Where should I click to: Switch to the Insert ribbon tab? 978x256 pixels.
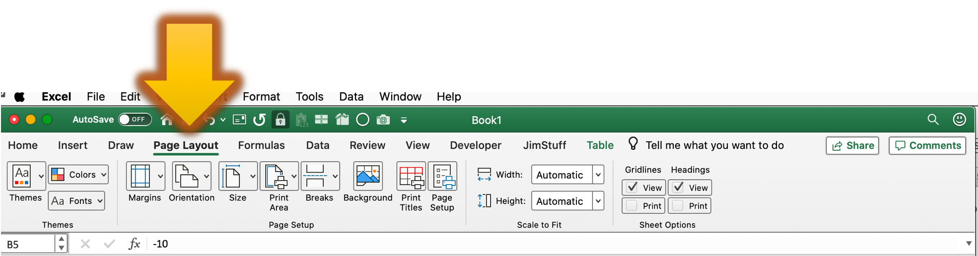point(72,145)
